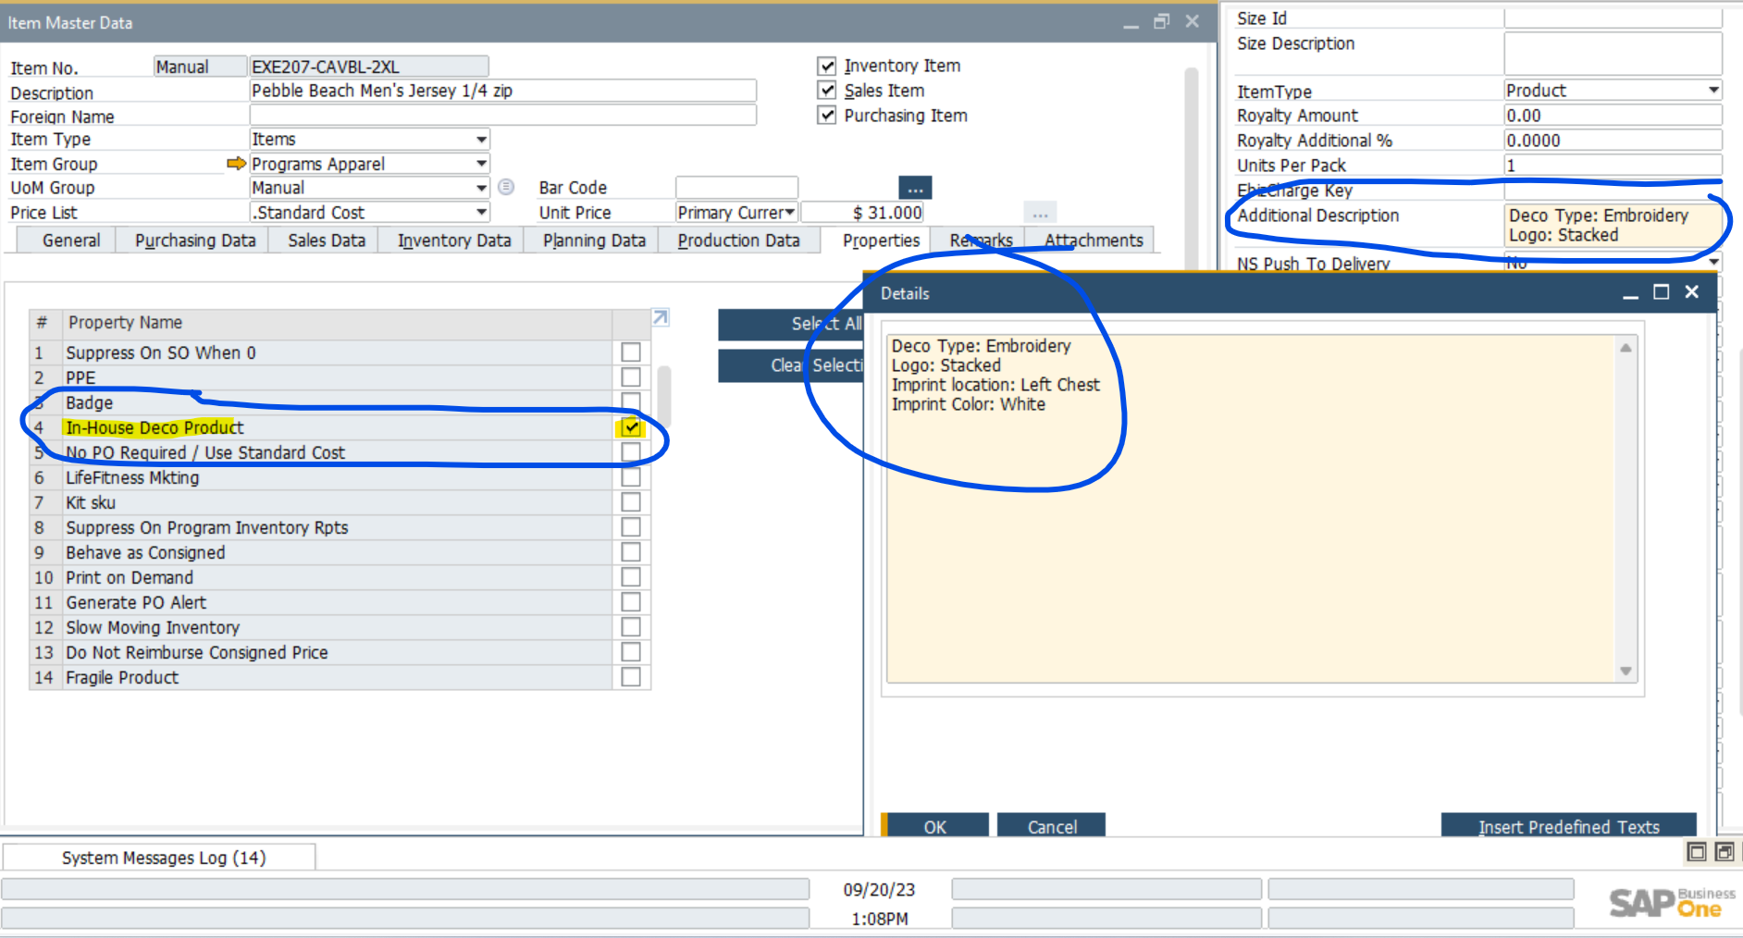1743x938 pixels.
Task: Switch to the Planning Data tab
Action: pos(594,241)
